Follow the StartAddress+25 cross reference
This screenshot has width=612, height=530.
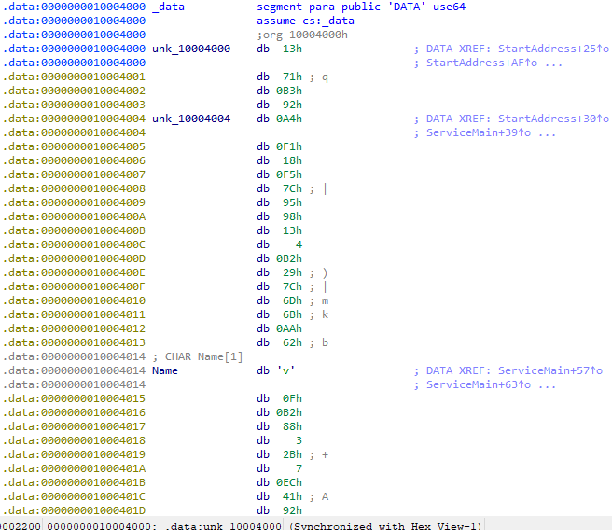(550, 49)
